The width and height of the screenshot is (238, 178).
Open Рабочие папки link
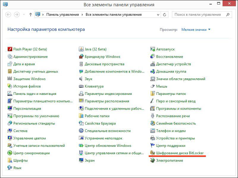(97, 116)
